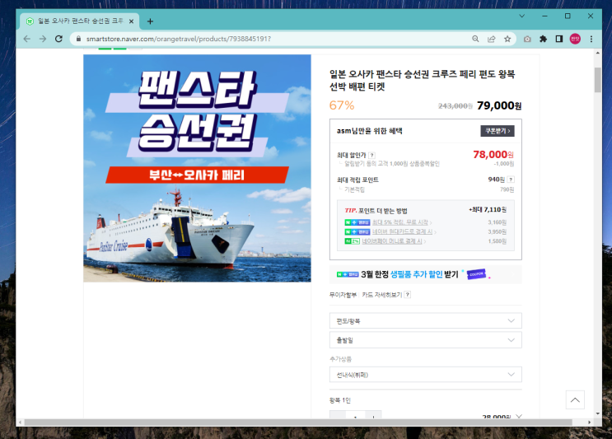
Task: View site security lock info
Action: (x=78, y=39)
